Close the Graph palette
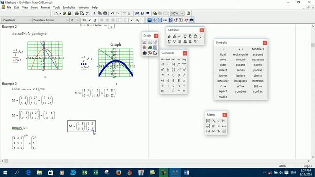This screenshot has height=177, width=315. coord(156,36)
